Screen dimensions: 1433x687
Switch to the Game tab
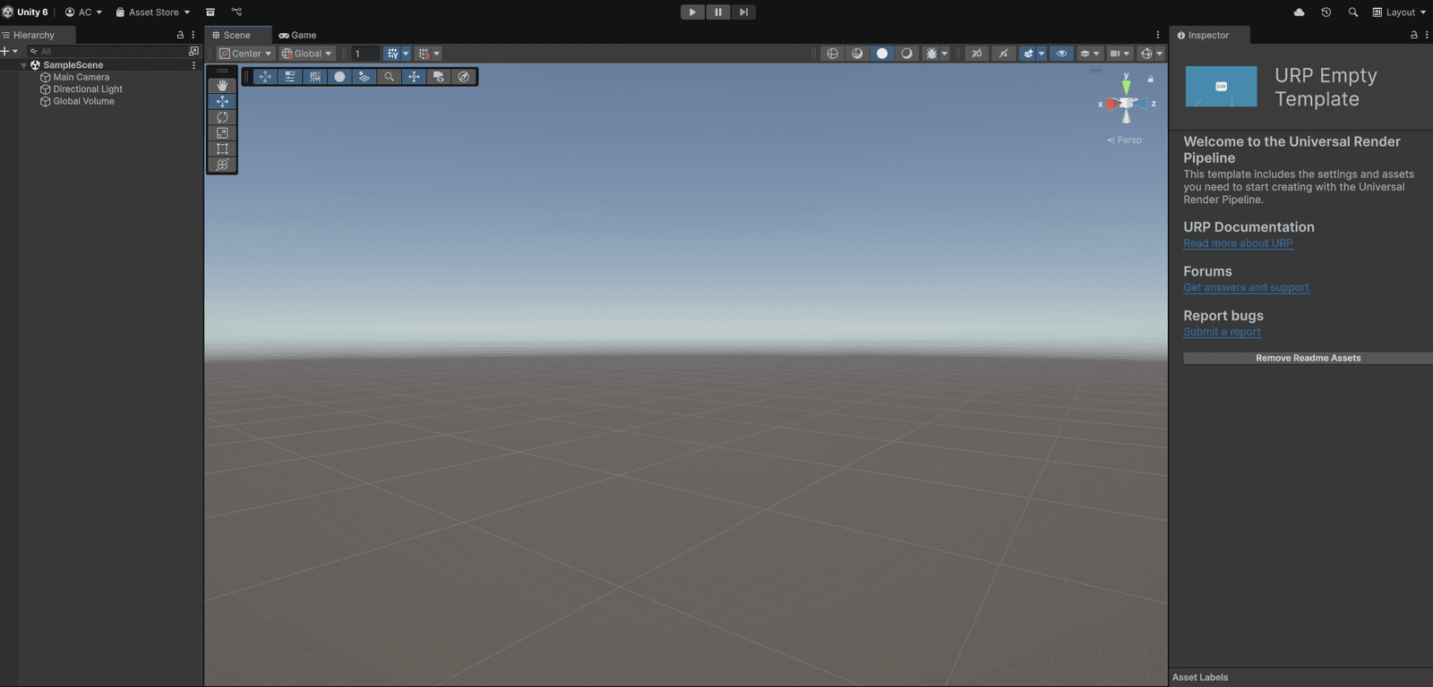pyautogui.click(x=297, y=35)
